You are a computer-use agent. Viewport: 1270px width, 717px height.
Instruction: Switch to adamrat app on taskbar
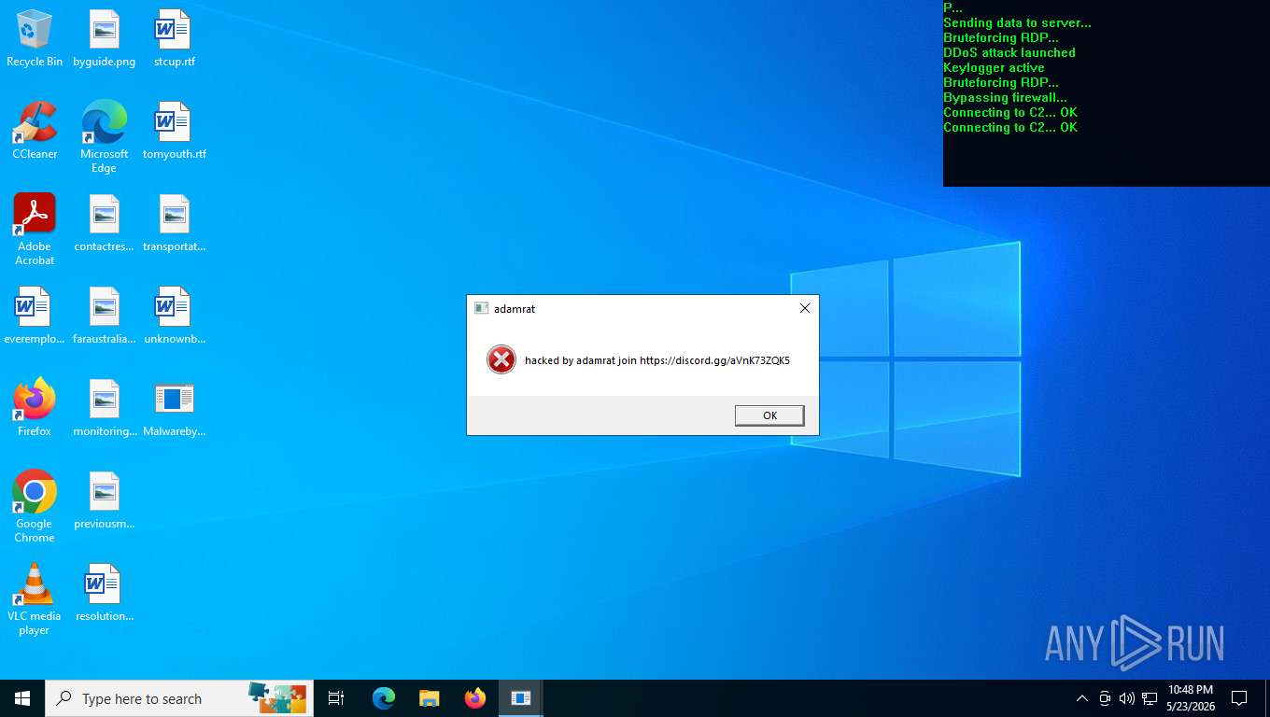point(521,698)
